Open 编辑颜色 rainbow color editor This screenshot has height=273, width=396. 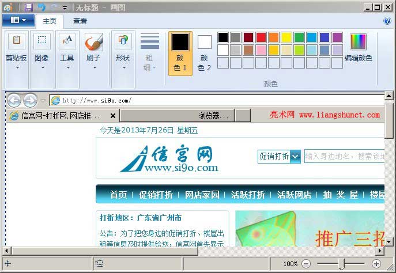pyautogui.click(x=358, y=47)
